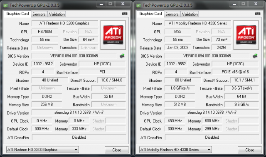The height and width of the screenshot is (157, 266).
Task: Click the Transistors value 242M
Action: click(222, 48)
